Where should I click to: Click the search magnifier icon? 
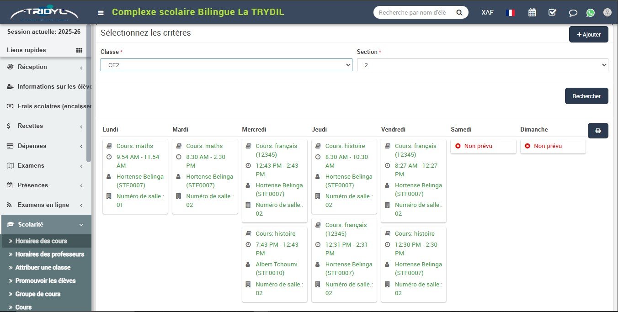459,13
